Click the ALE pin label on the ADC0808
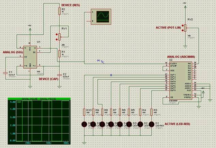 (x=189, y=91)
